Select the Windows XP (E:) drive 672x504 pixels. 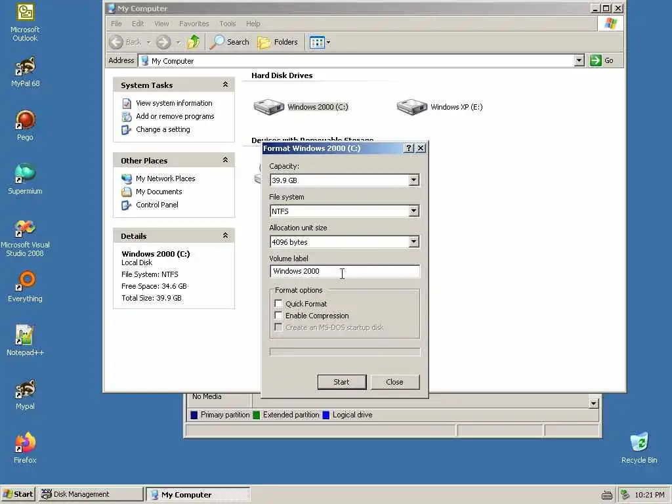[x=440, y=107]
